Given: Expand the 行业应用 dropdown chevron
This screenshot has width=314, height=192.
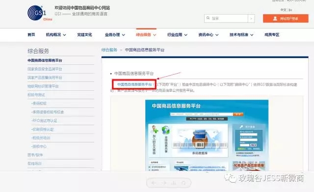Looking at the screenshot, I should (186, 35).
